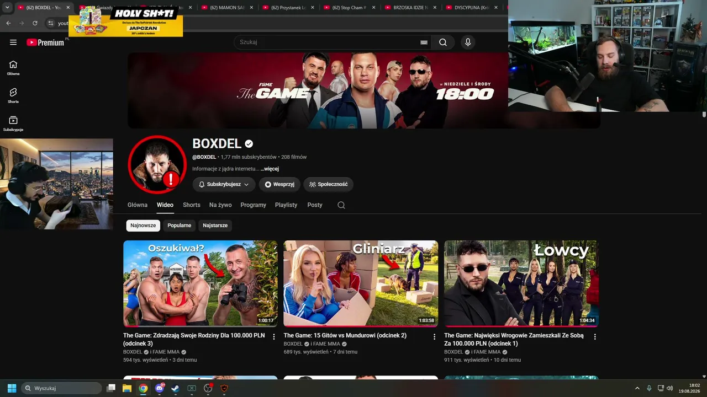Focus the Windows Wyszukaj taskbar search
Viewport: 707px width, 397px height.
[61, 388]
